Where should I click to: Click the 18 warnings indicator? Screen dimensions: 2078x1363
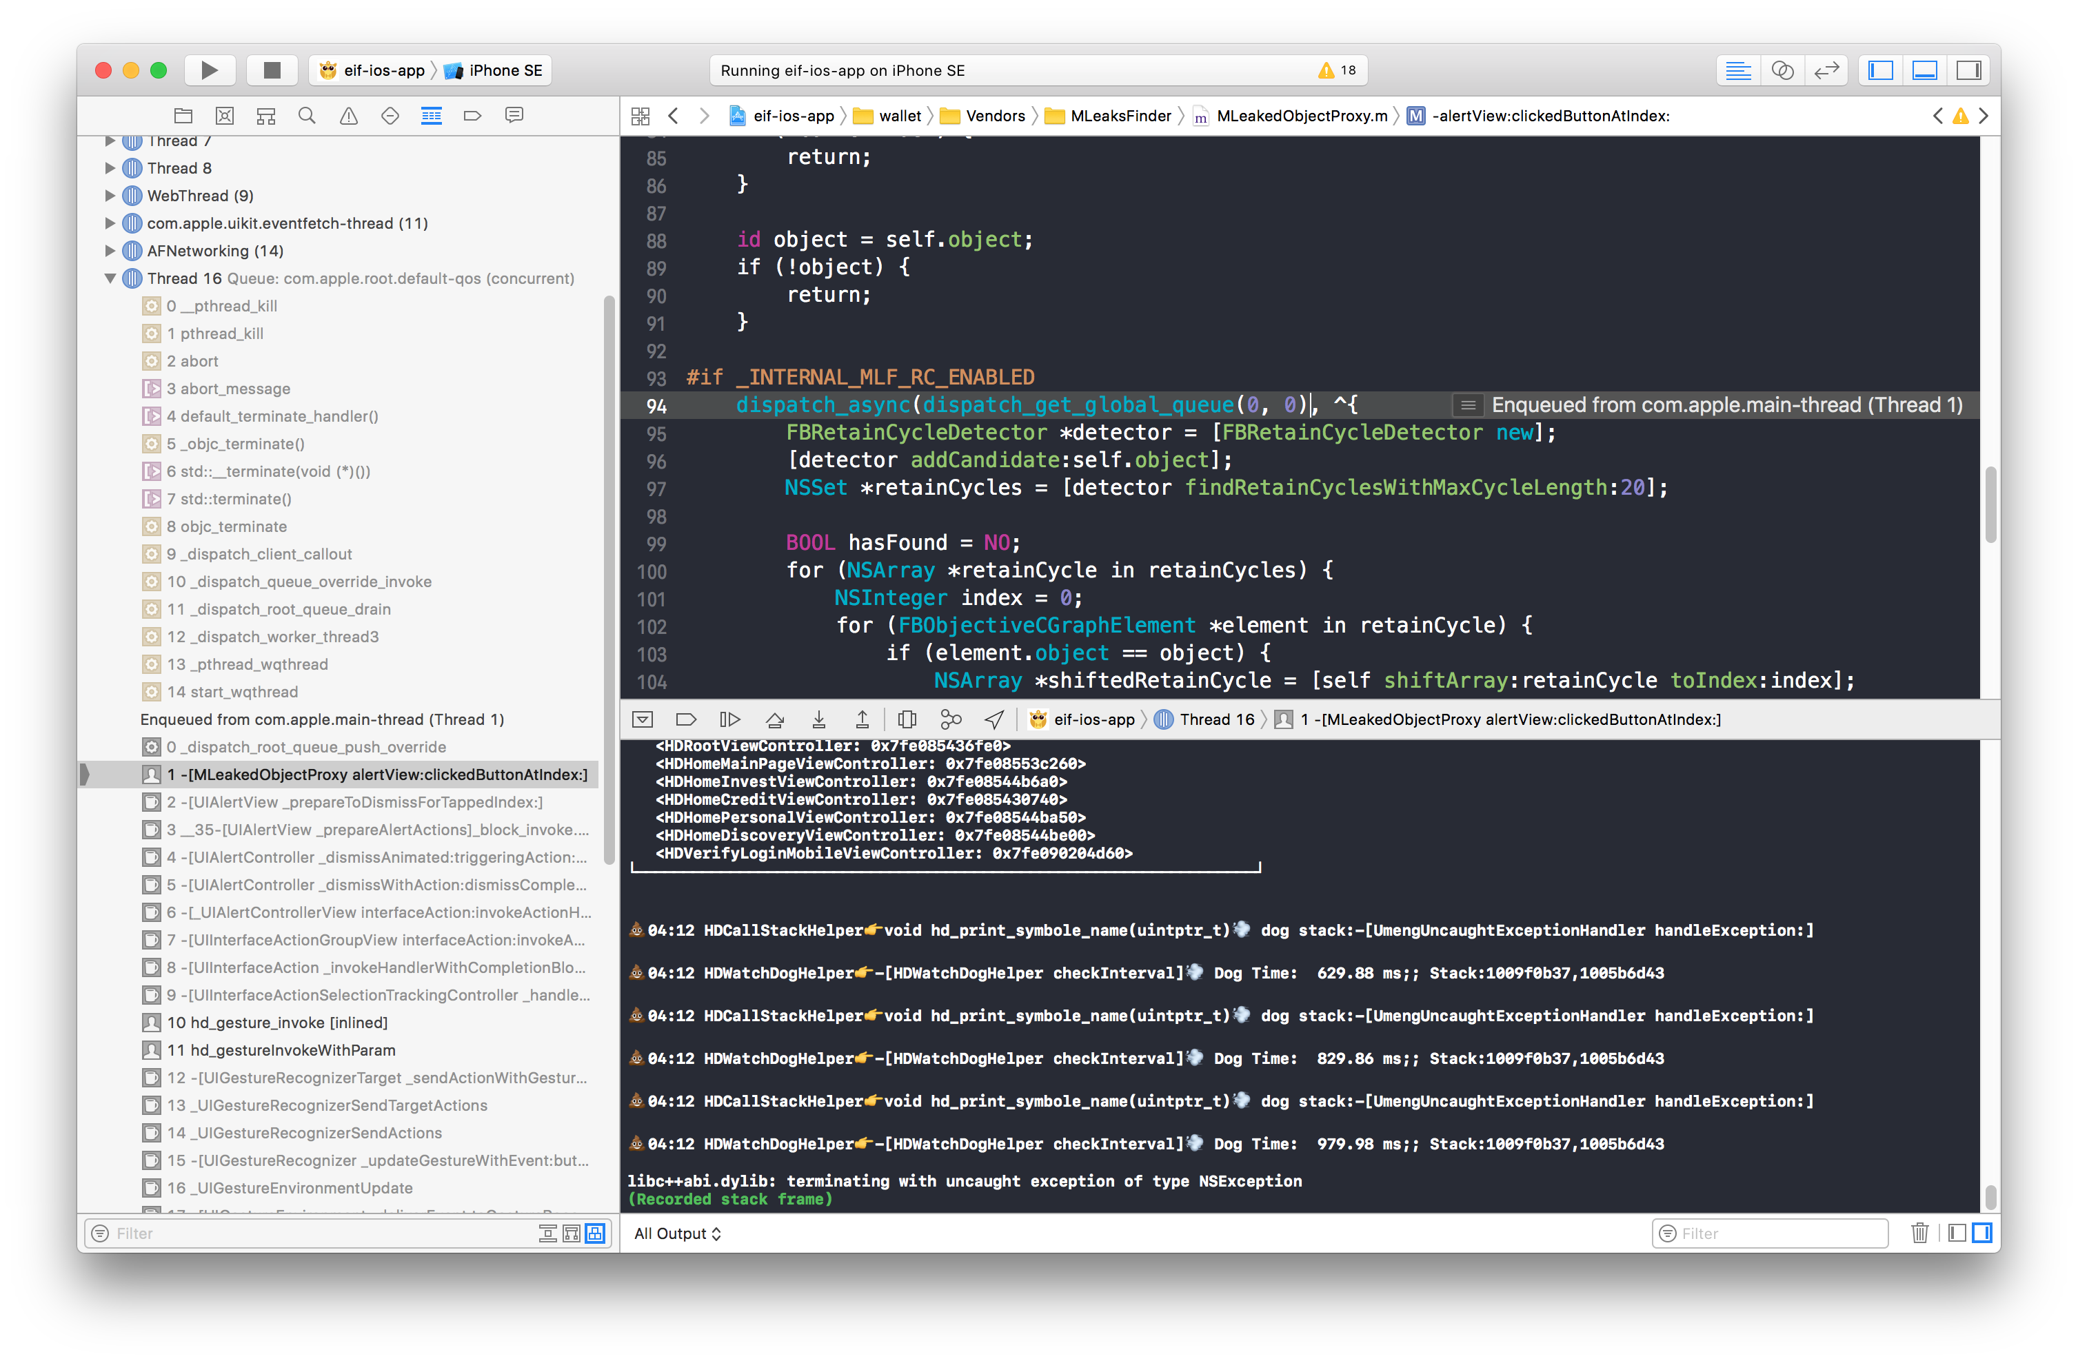pos(1338,70)
